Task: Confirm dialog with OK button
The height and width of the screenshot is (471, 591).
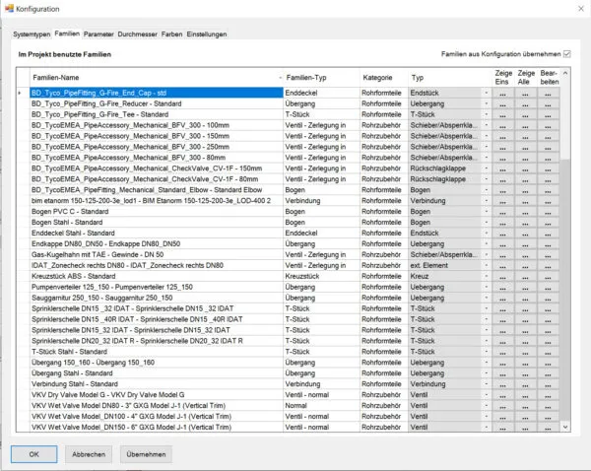Action: click(33, 454)
